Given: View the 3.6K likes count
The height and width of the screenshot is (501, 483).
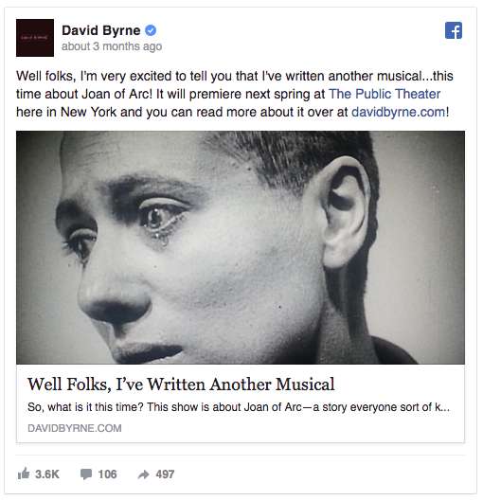Looking at the screenshot, I should tap(47, 474).
